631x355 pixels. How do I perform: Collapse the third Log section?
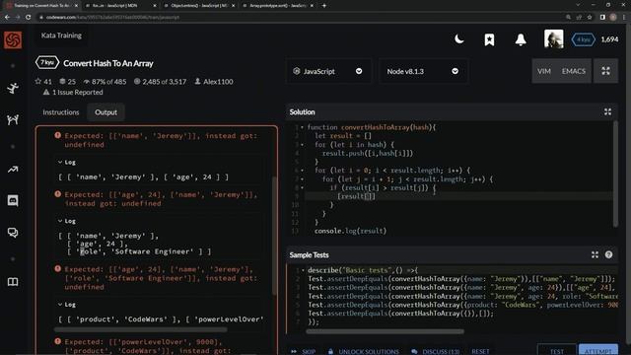coord(67,305)
